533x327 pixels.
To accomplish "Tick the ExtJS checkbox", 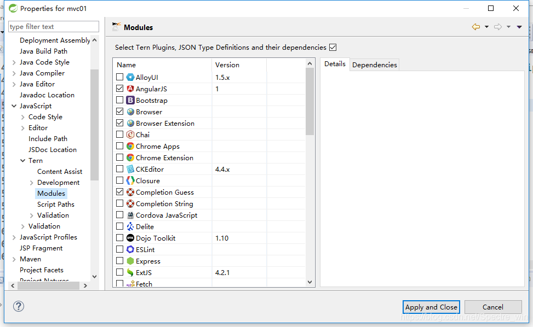I will [119, 272].
